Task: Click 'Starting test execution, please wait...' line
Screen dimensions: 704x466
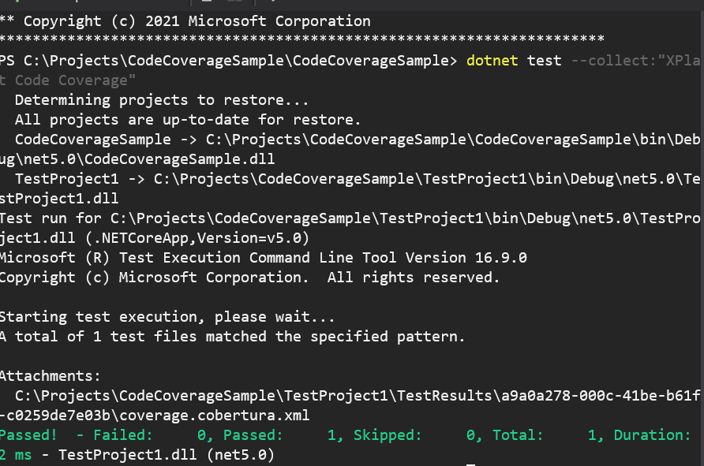Action: pos(167,317)
